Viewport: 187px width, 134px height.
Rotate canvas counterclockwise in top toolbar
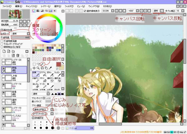coord(141,11)
